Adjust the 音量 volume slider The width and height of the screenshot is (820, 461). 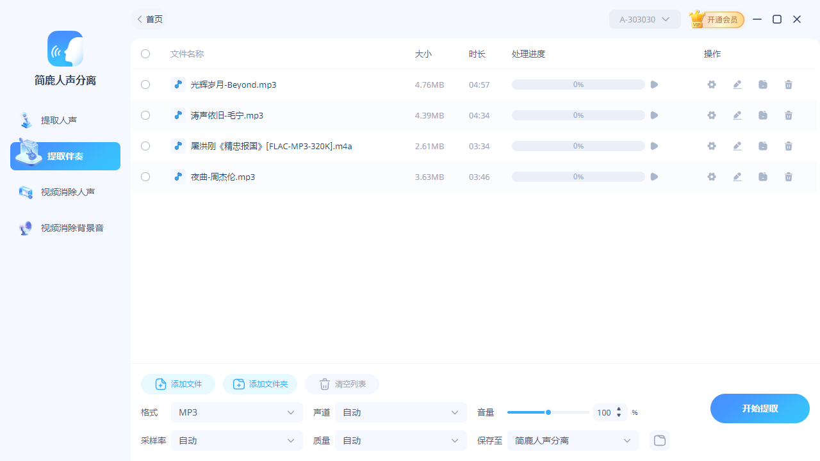tap(548, 412)
